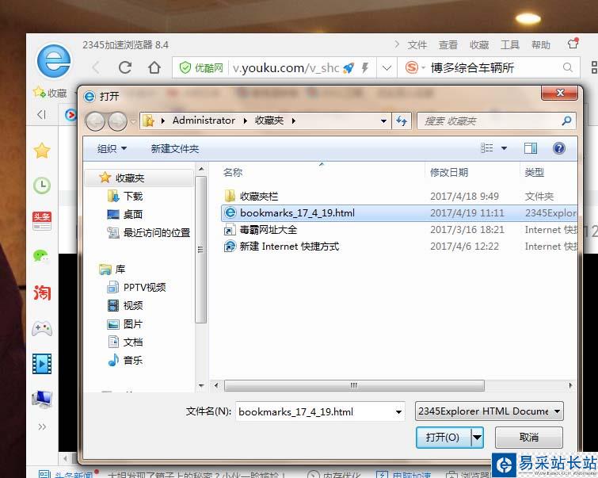Toggle the preview pane icon
This screenshot has height=478, width=598.
[x=531, y=148]
